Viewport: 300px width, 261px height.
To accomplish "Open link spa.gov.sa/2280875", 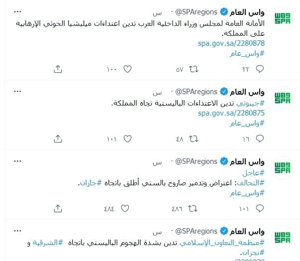I will (231, 113).
